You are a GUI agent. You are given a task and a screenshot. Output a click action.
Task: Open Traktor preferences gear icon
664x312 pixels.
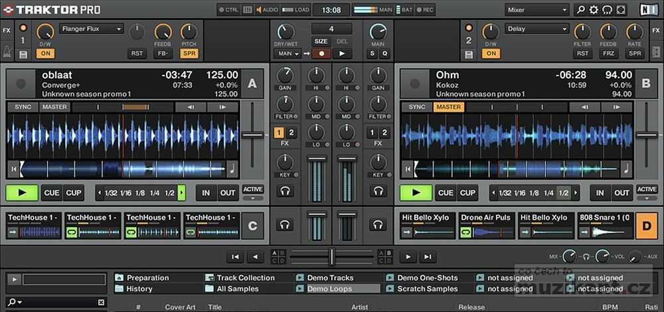594,9
